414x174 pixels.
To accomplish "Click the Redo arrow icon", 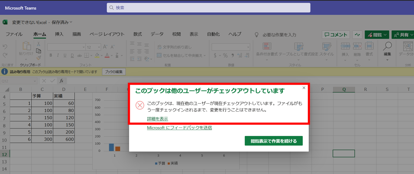I will (5, 55).
